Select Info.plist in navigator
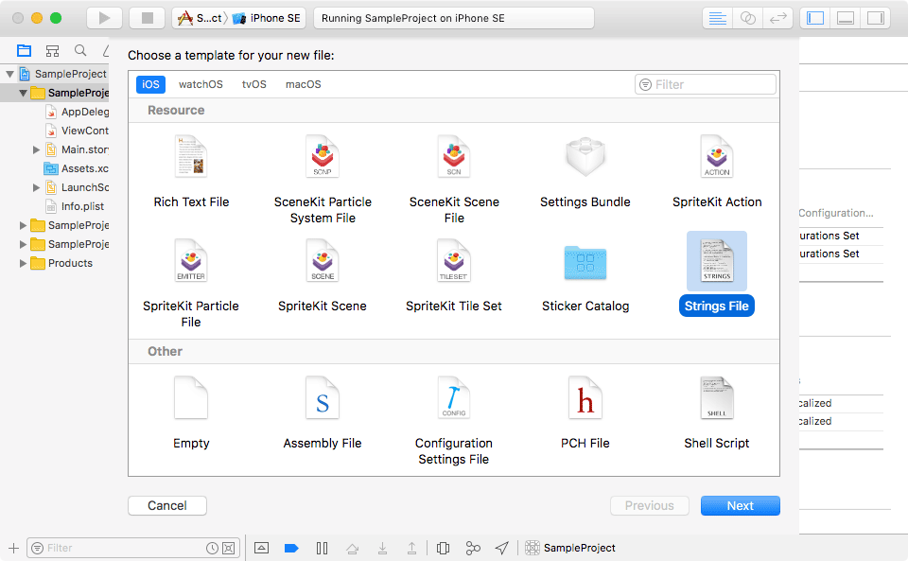 coord(77,206)
